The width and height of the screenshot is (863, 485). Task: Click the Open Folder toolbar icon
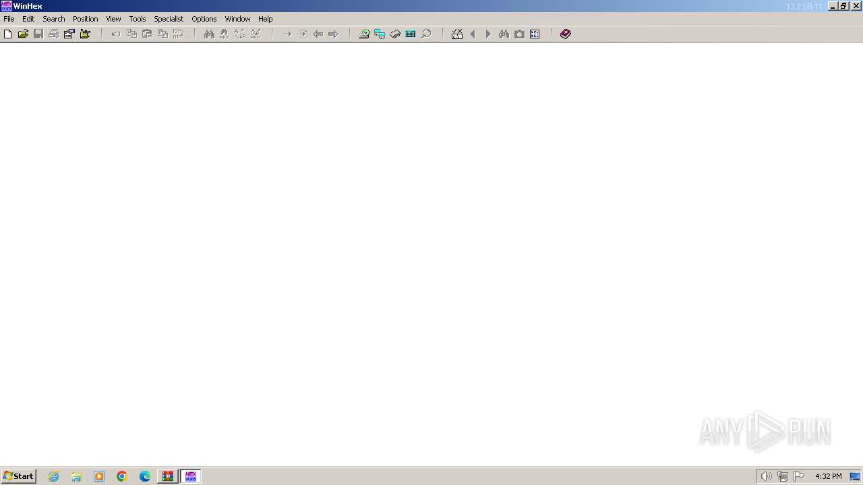(x=85, y=34)
